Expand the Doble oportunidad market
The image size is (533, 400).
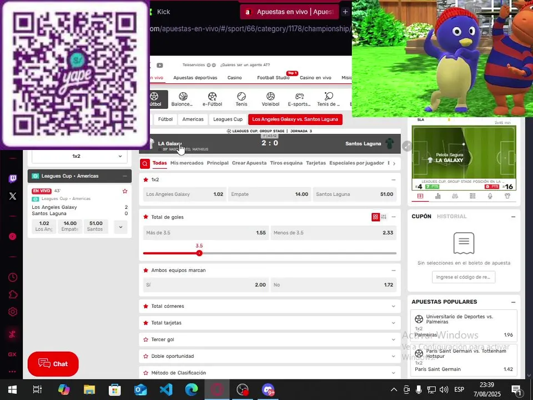(393, 356)
